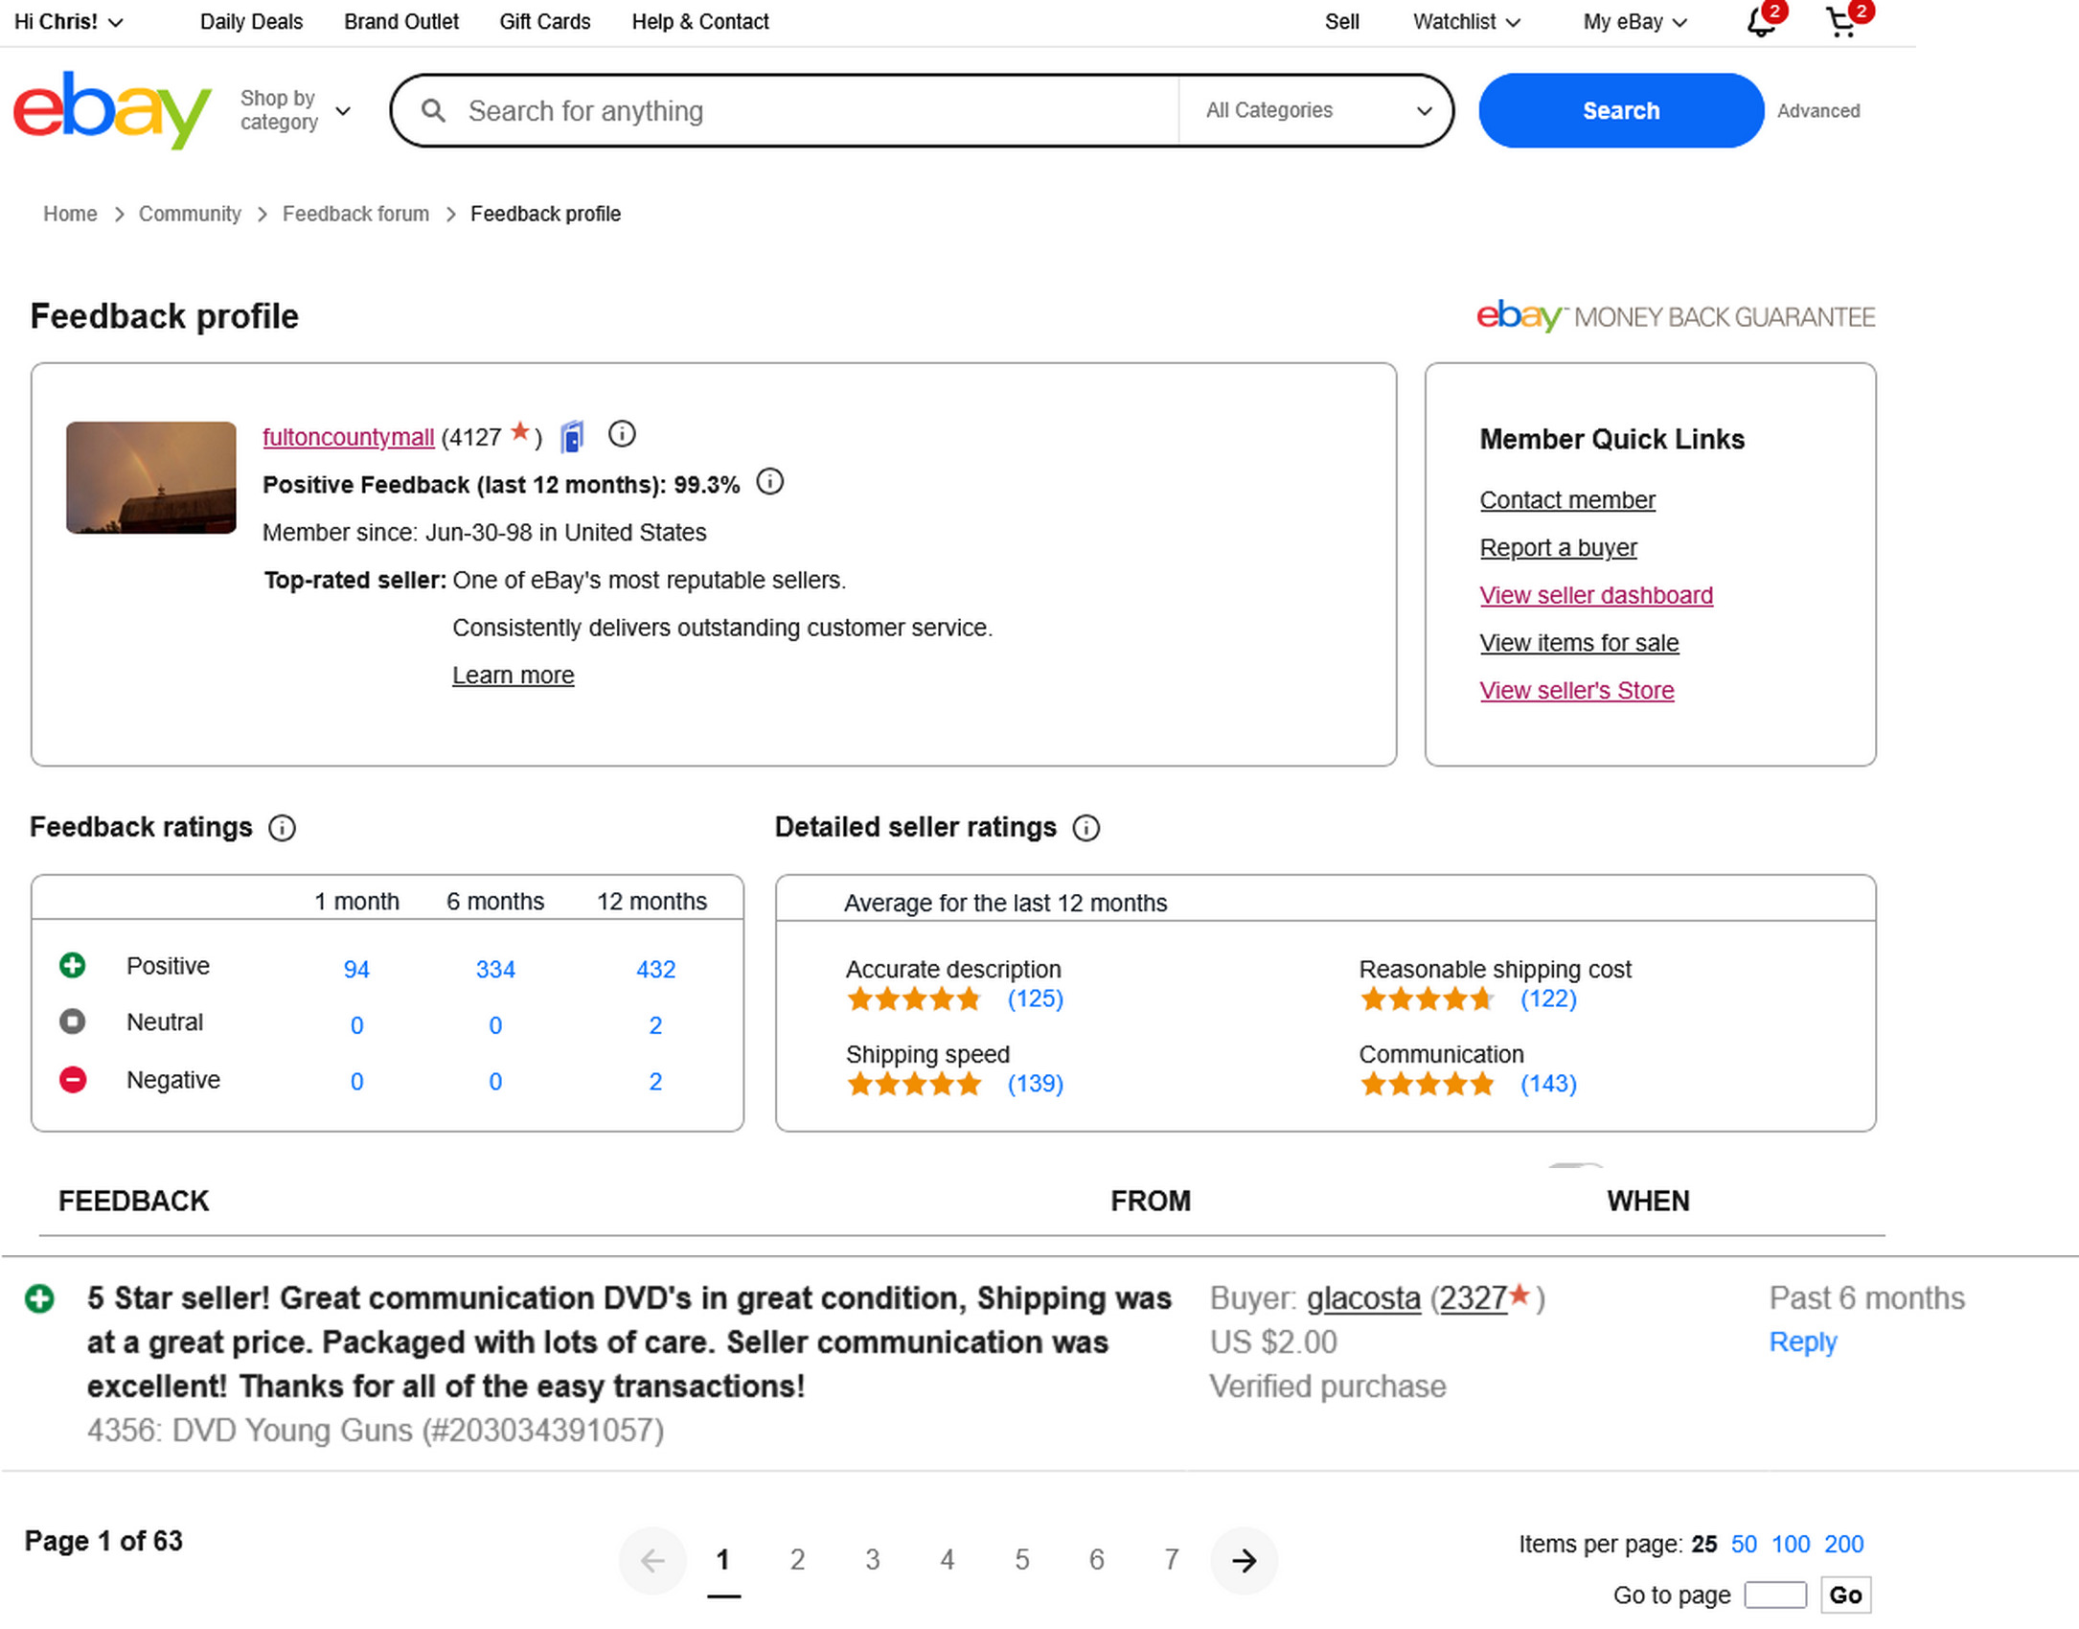Open the notifications bell icon
This screenshot has height=1629, width=2079.
1759,23
